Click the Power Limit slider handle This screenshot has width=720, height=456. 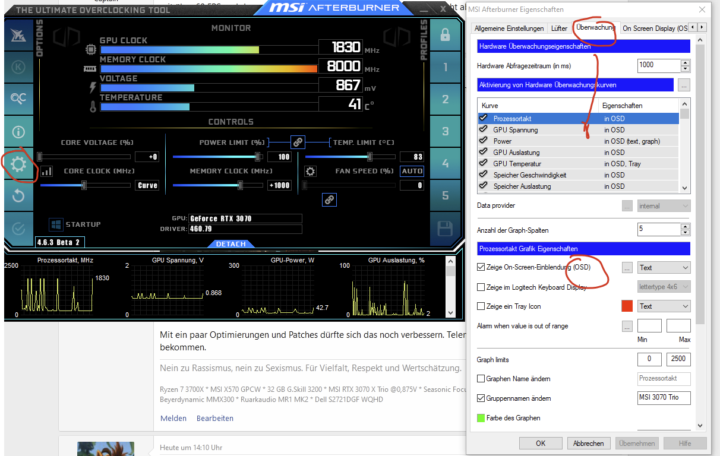[258, 157]
